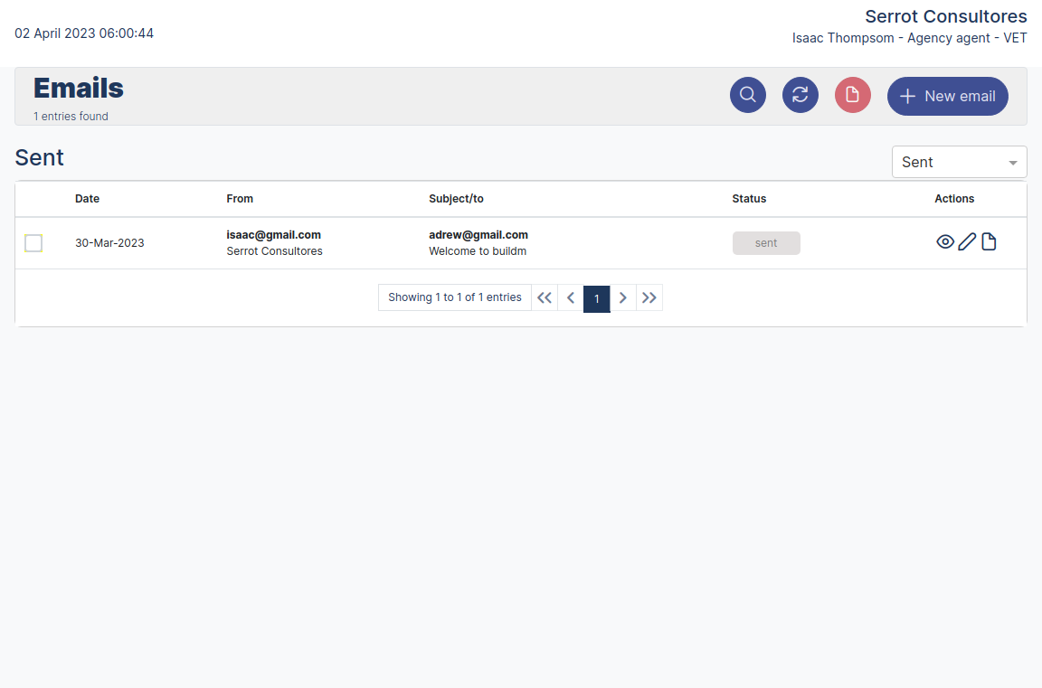This screenshot has width=1042, height=688.
Task: Click the red document export icon
Action: tap(852, 94)
